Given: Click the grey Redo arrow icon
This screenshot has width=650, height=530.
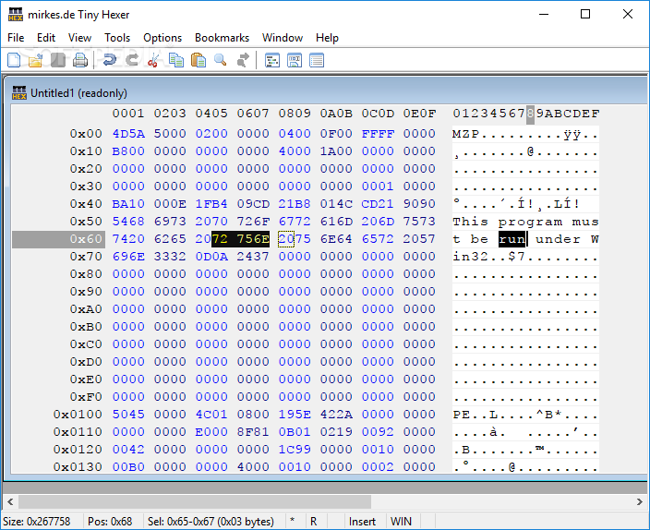Looking at the screenshot, I should [x=132, y=60].
